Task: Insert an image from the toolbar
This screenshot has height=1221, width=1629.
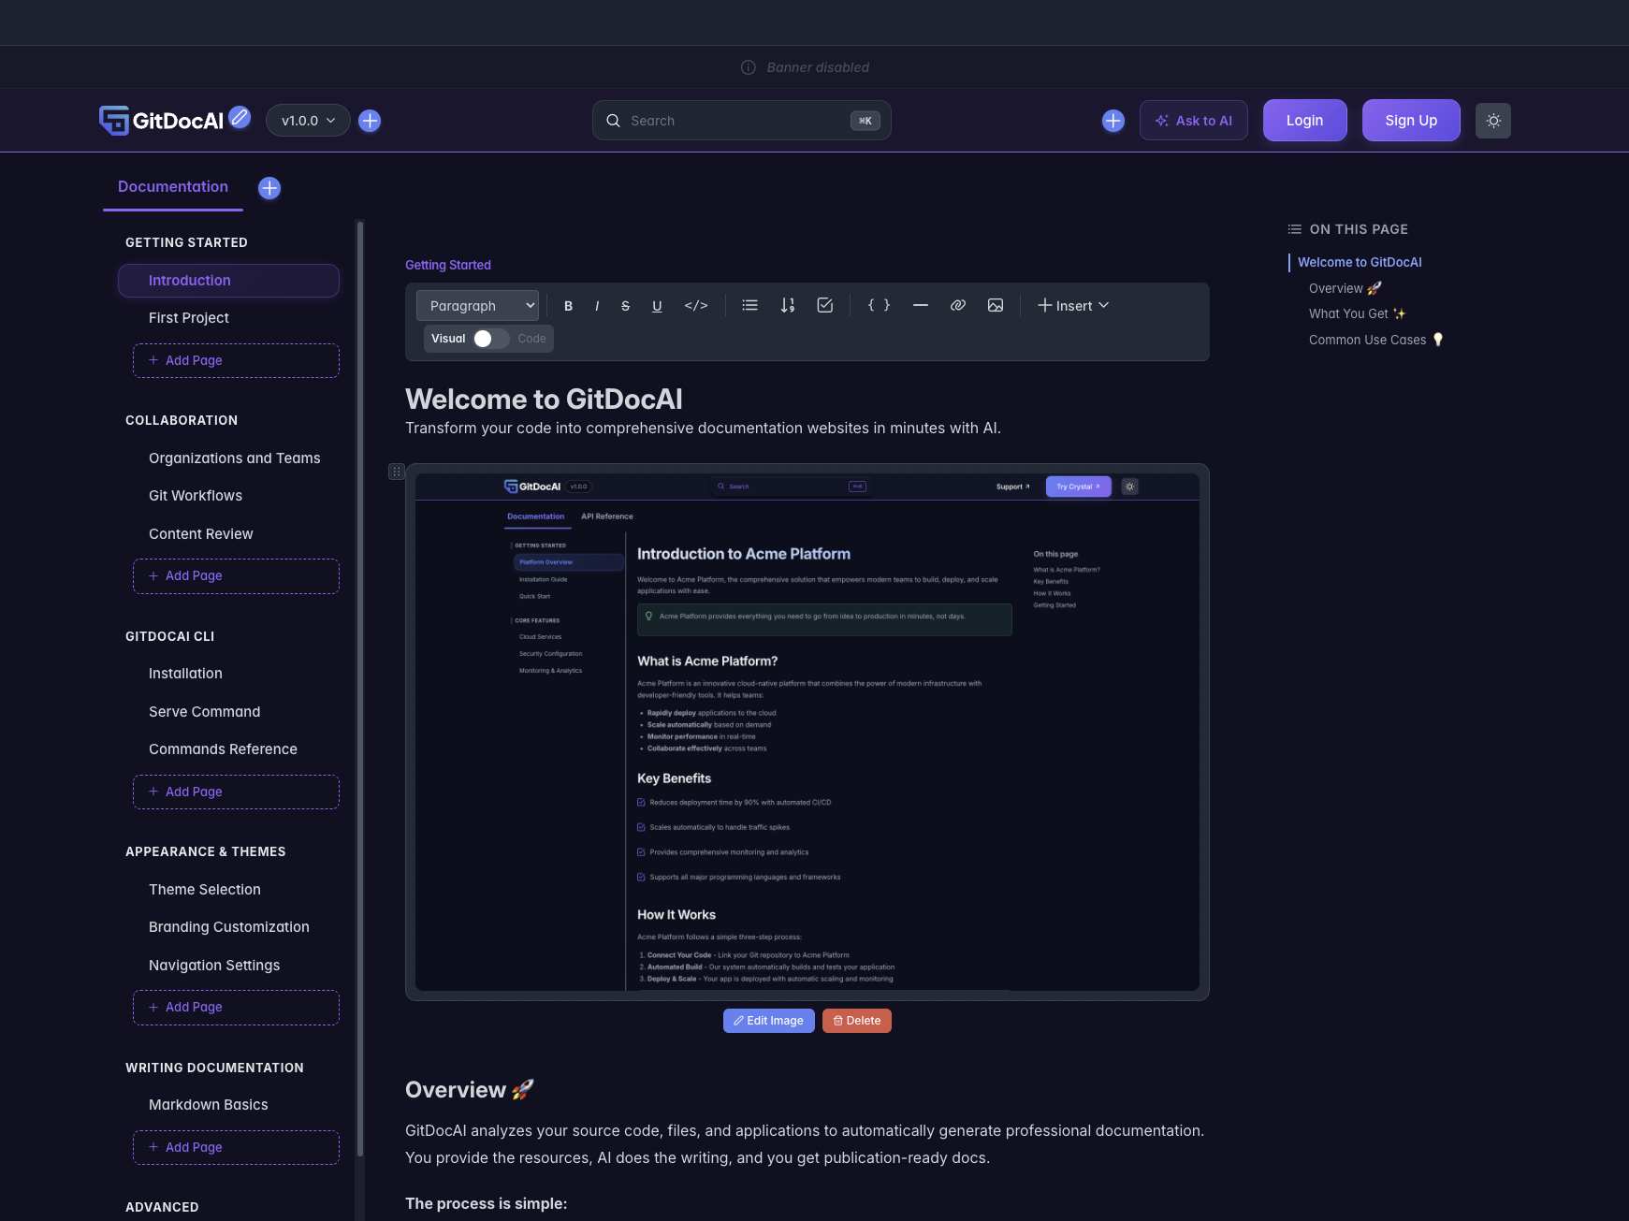Action: click(x=995, y=306)
